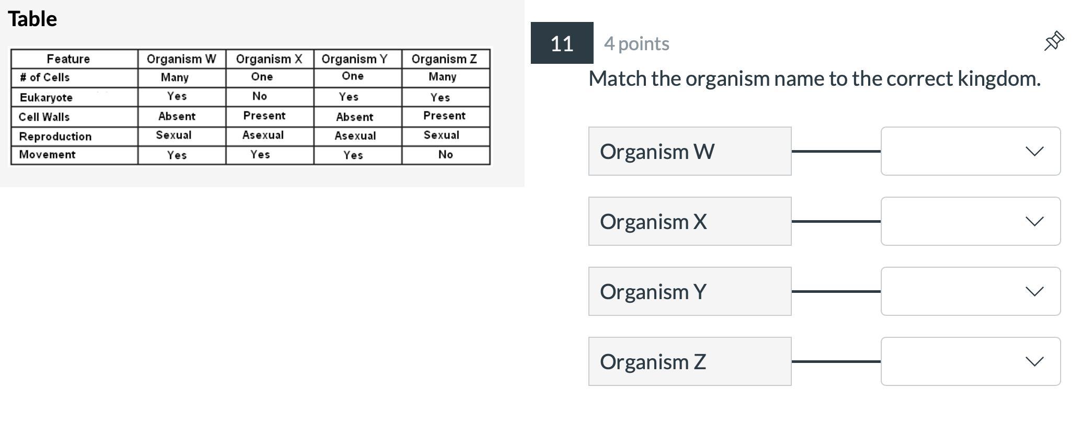
Task: Select the Organism X matching prompt box
Action: pyautogui.click(x=689, y=221)
